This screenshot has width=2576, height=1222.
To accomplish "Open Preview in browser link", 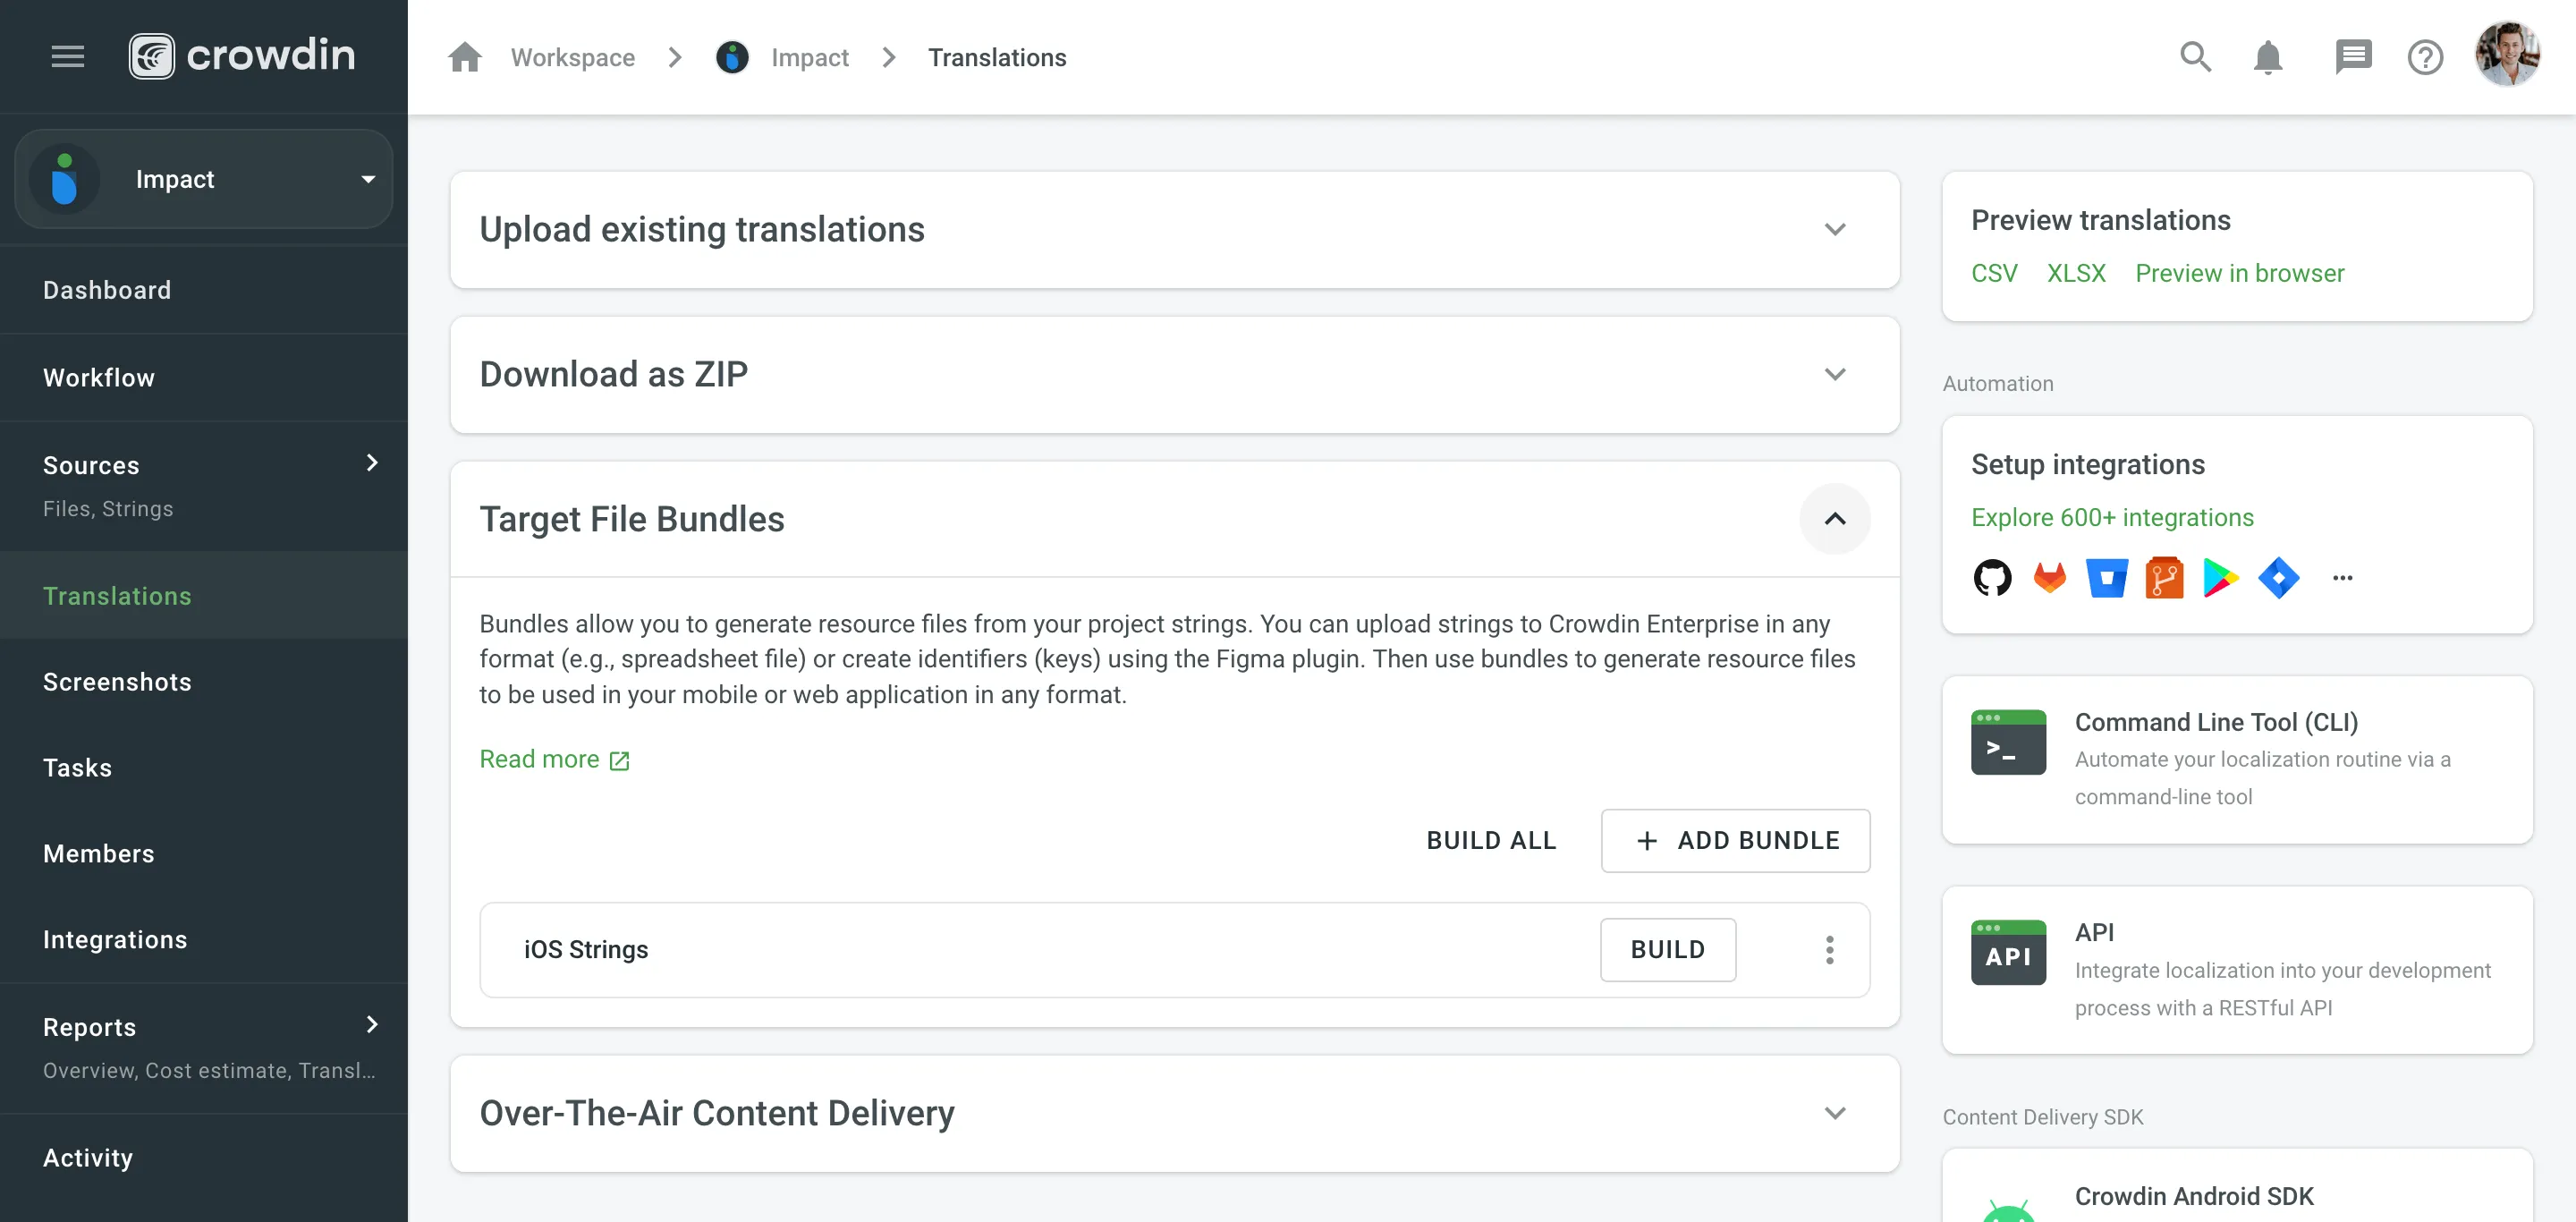I will [x=2239, y=273].
